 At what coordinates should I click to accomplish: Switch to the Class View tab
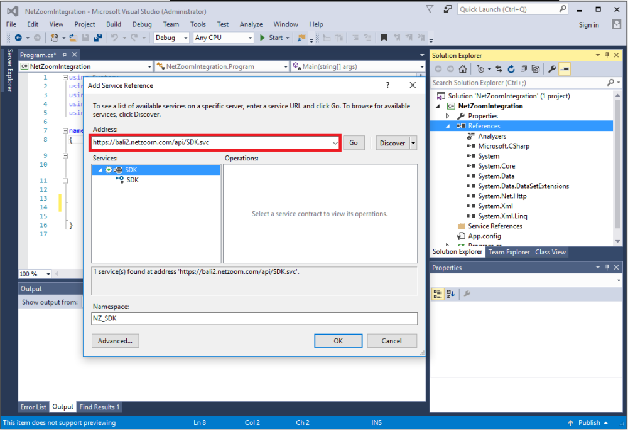550,252
